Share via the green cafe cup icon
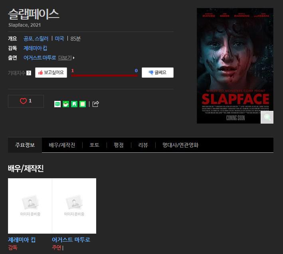Image resolution: width=283 pixels, height=254 pixels. tap(66, 104)
